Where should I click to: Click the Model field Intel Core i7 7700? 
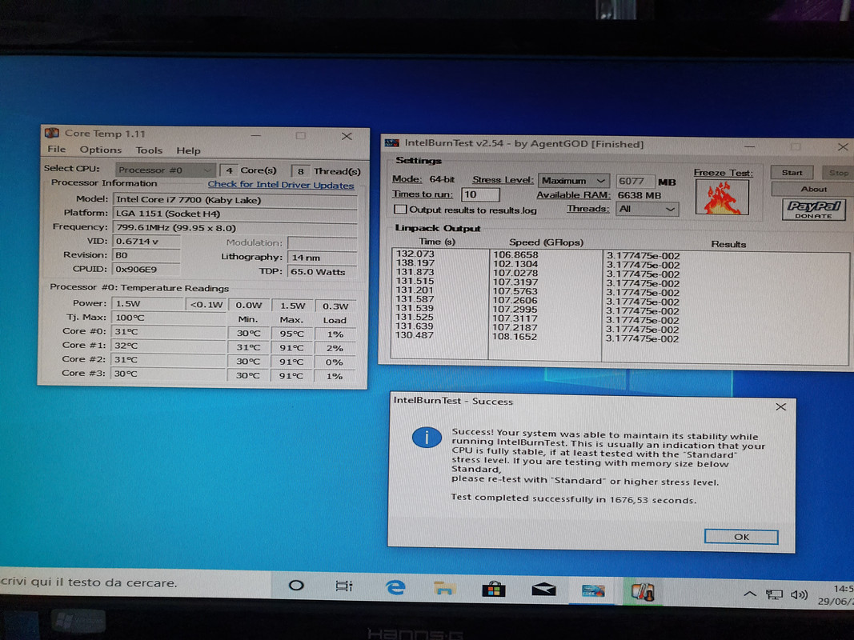tap(235, 200)
